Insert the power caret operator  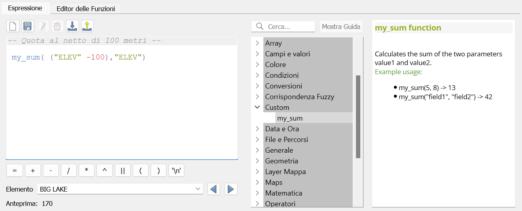click(104, 171)
